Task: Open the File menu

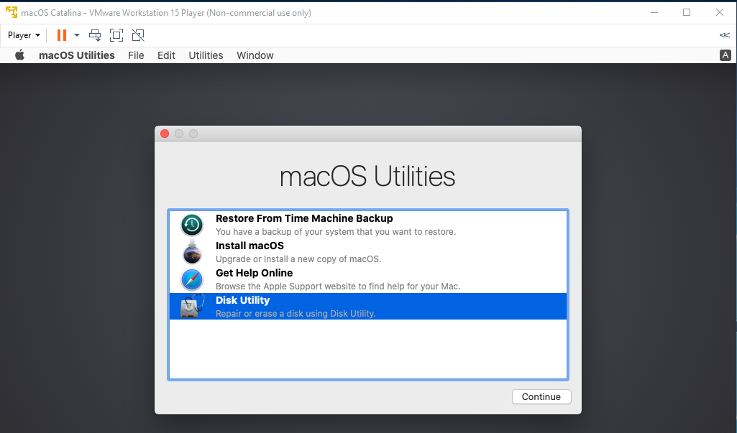Action: pos(136,55)
